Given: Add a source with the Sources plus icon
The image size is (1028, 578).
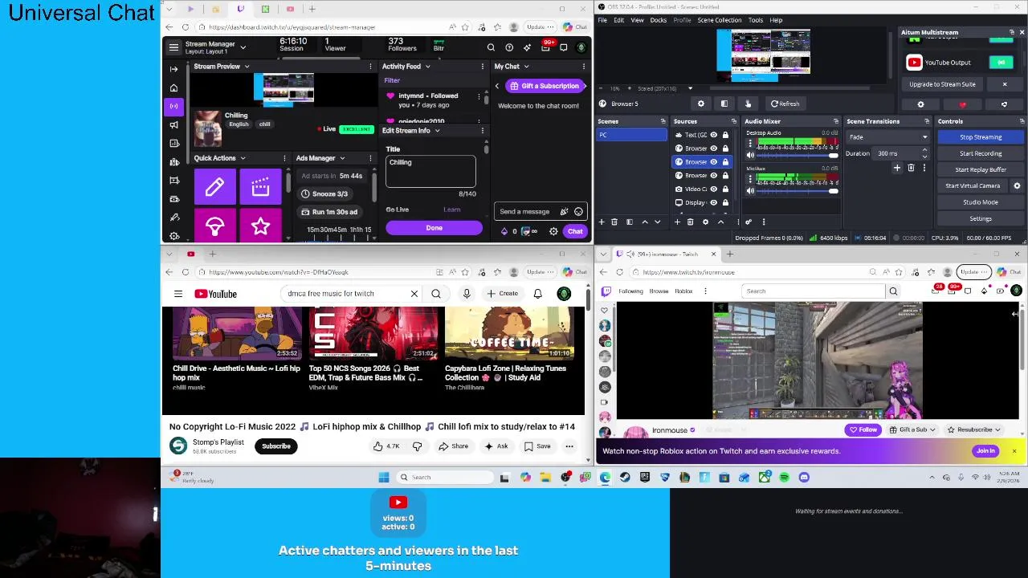Looking at the screenshot, I should (677, 222).
